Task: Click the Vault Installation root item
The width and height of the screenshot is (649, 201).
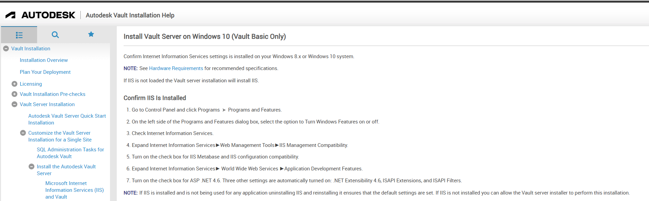Action: (31, 48)
